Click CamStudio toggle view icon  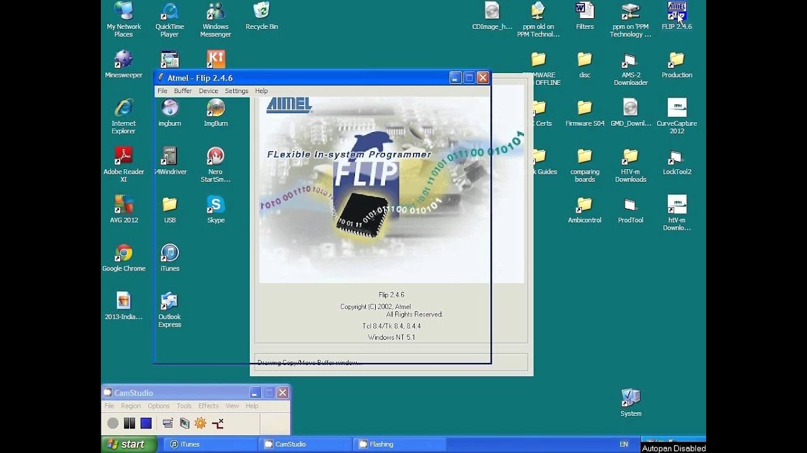pyautogui.click(x=168, y=423)
